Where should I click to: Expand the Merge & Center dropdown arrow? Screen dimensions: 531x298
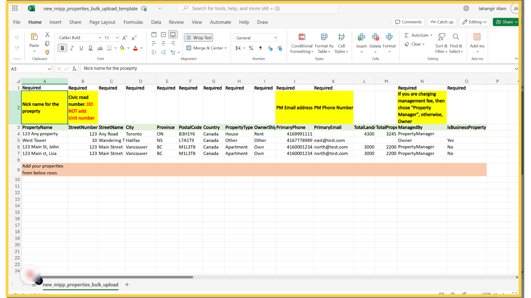[226, 48]
